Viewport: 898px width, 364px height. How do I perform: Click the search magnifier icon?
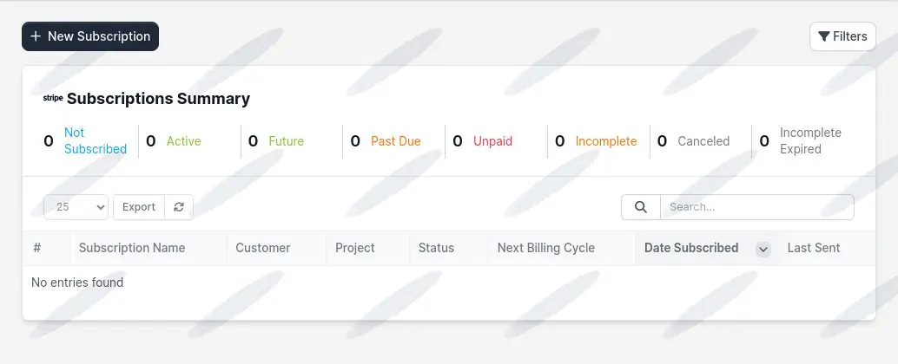pyautogui.click(x=641, y=207)
